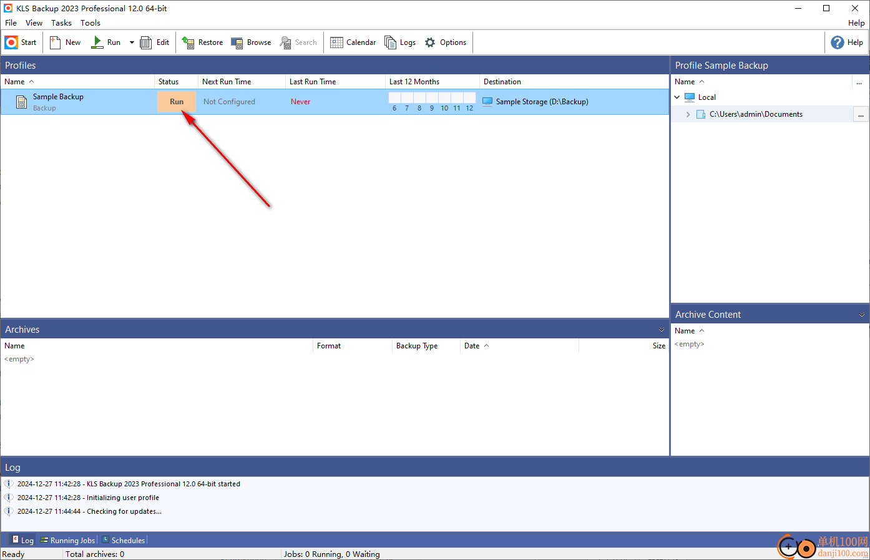The width and height of the screenshot is (870, 560).
Task: Open the Tasks menu
Action: [61, 23]
